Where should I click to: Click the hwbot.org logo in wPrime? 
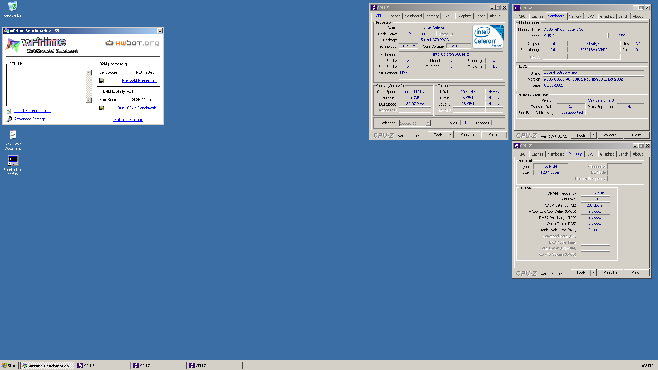pos(132,43)
